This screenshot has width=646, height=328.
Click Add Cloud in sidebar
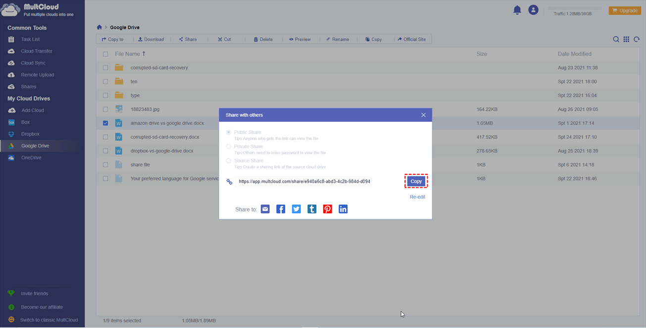pyautogui.click(x=32, y=110)
